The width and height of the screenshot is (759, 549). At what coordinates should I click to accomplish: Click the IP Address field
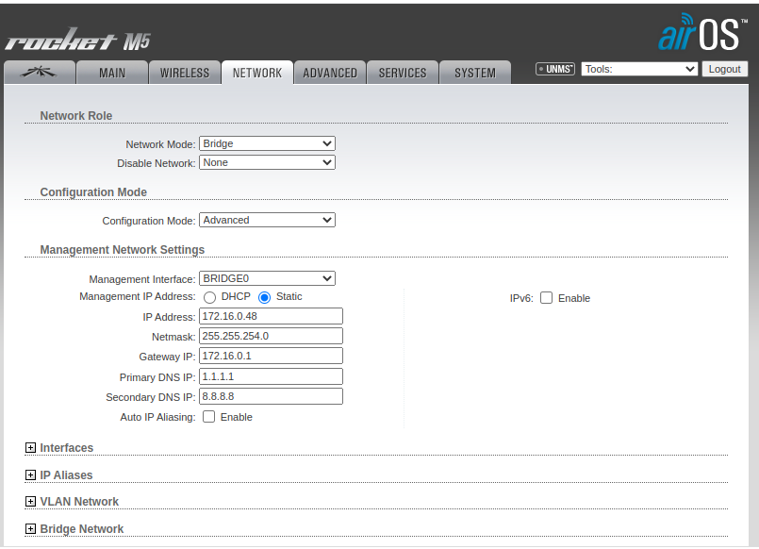click(x=272, y=316)
